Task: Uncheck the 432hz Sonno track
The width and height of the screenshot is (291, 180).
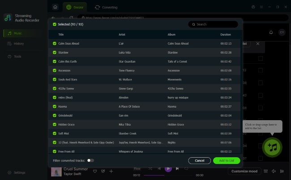Action: point(55,88)
